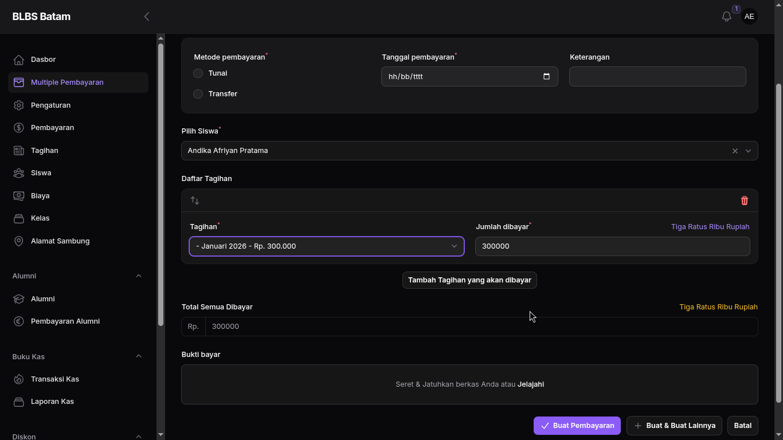This screenshot has width=783, height=440.
Task: Click the main page vertical scrollbar
Action: click(778, 241)
